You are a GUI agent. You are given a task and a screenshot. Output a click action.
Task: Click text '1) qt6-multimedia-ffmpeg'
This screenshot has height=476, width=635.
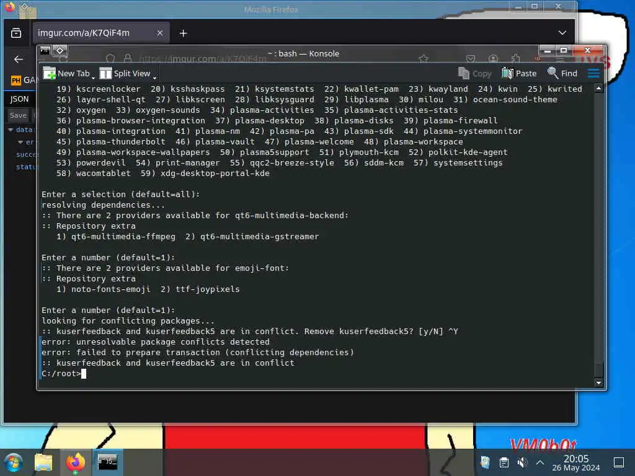[116, 236]
